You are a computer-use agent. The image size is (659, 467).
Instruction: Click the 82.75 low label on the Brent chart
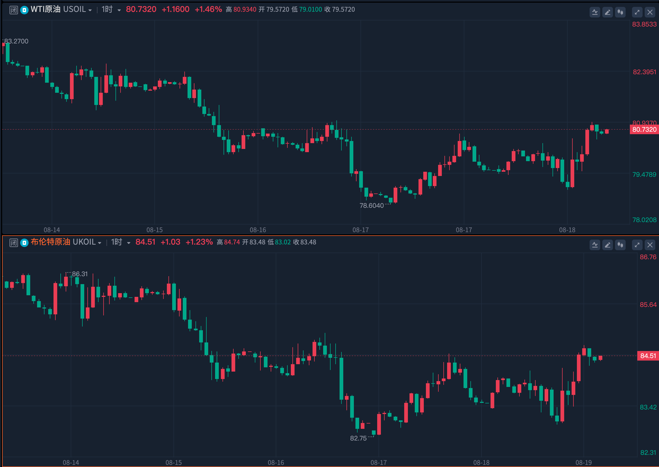pyautogui.click(x=358, y=438)
